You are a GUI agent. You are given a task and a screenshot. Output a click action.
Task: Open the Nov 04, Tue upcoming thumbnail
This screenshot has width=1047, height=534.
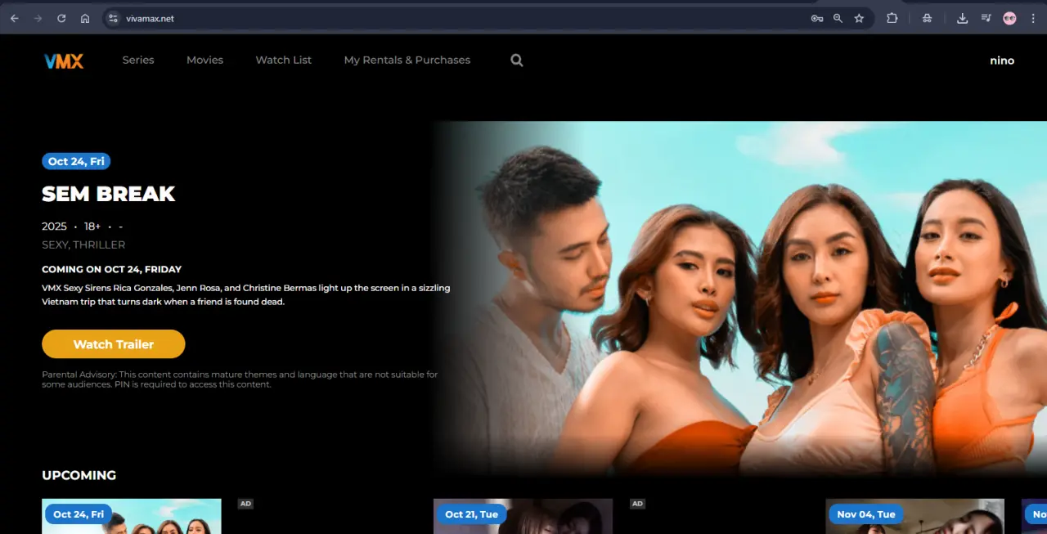click(x=914, y=516)
